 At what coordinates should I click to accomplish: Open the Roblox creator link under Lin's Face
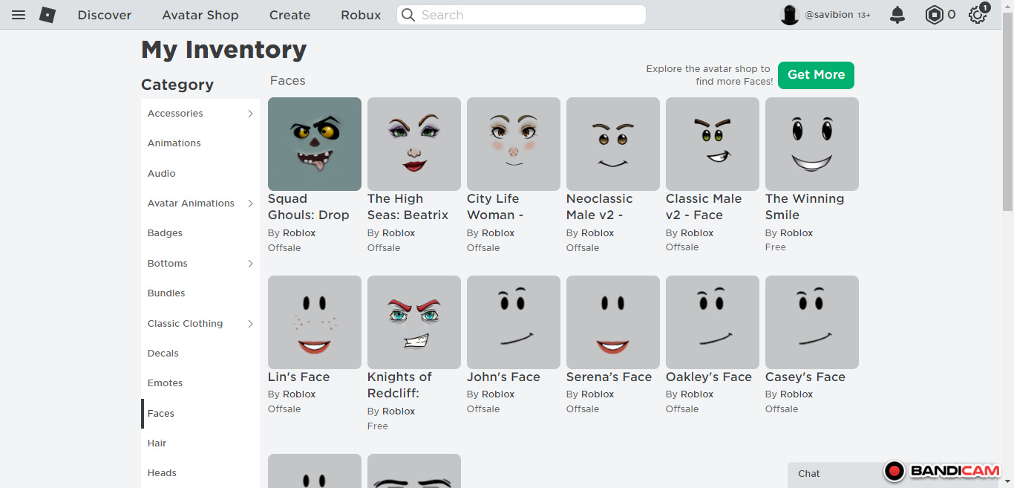pyautogui.click(x=299, y=394)
